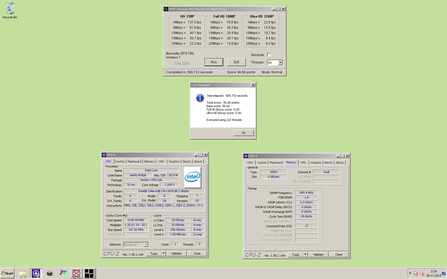
Task: Open the grey cat-face taskbar icon
Action: [x=49, y=273]
